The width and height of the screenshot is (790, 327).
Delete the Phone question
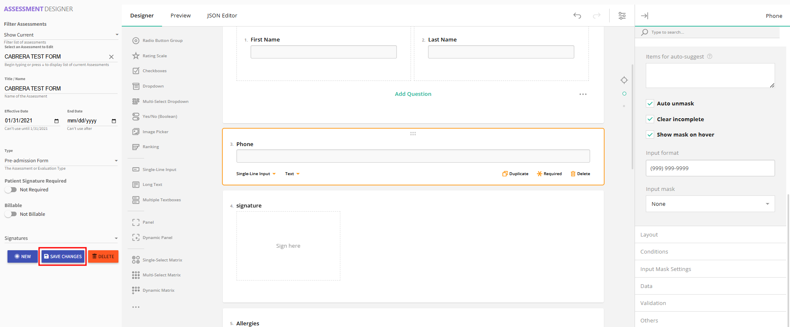(580, 174)
